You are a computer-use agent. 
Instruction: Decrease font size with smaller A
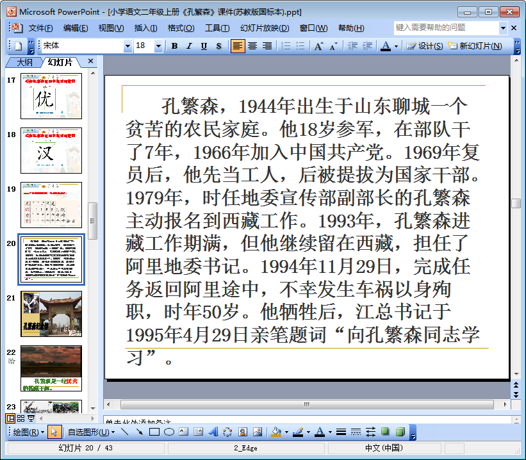333,46
